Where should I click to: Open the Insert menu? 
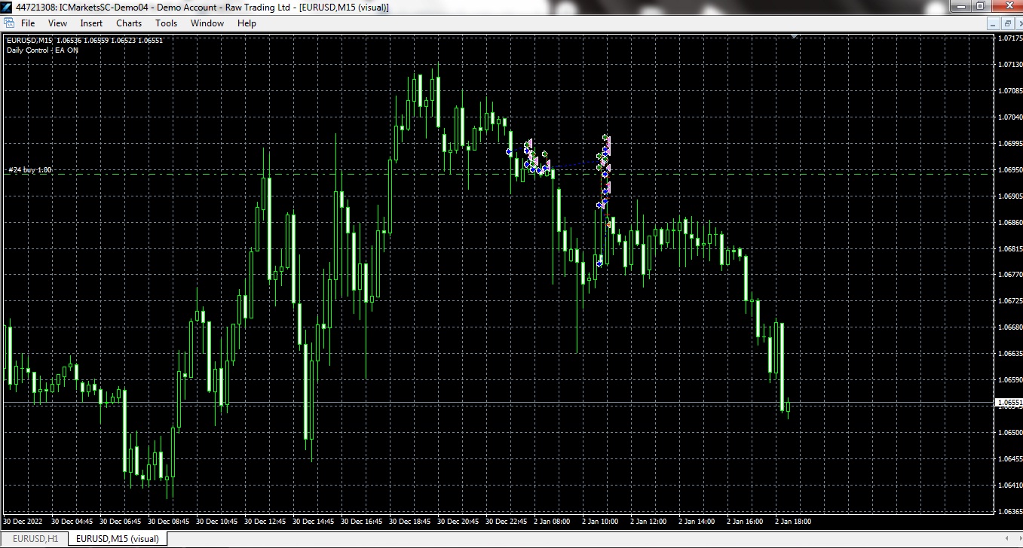(x=91, y=23)
